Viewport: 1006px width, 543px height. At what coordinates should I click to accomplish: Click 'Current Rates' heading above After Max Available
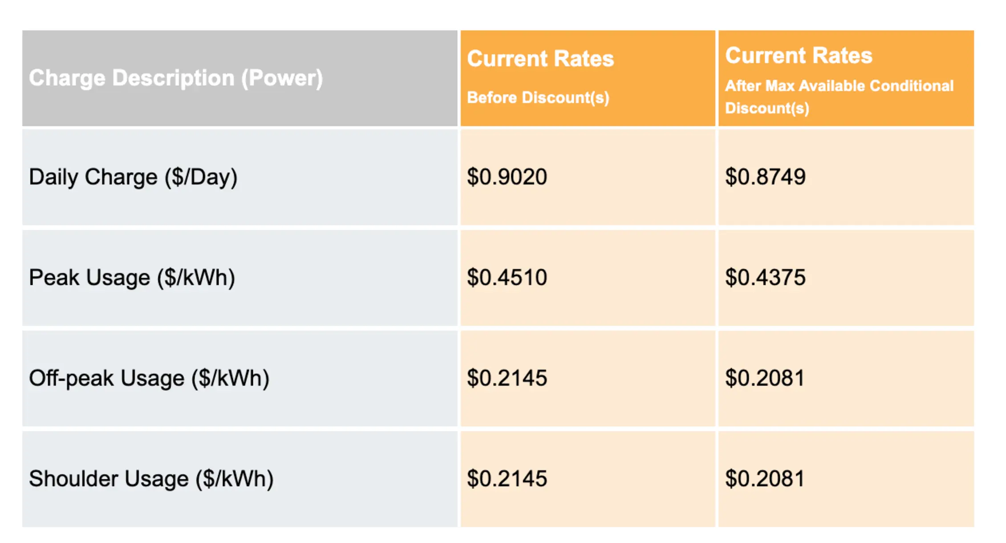[799, 56]
